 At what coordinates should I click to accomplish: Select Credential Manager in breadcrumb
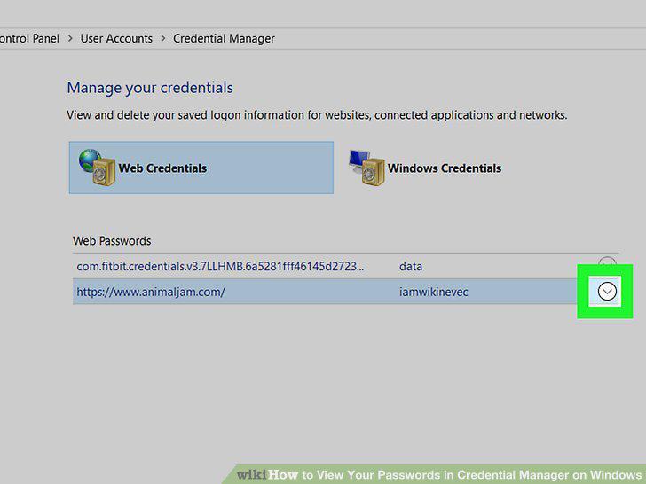click(x=224, y=39)
